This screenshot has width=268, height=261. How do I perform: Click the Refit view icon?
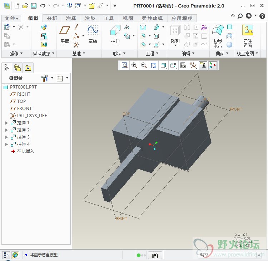(x=125, y=65)
